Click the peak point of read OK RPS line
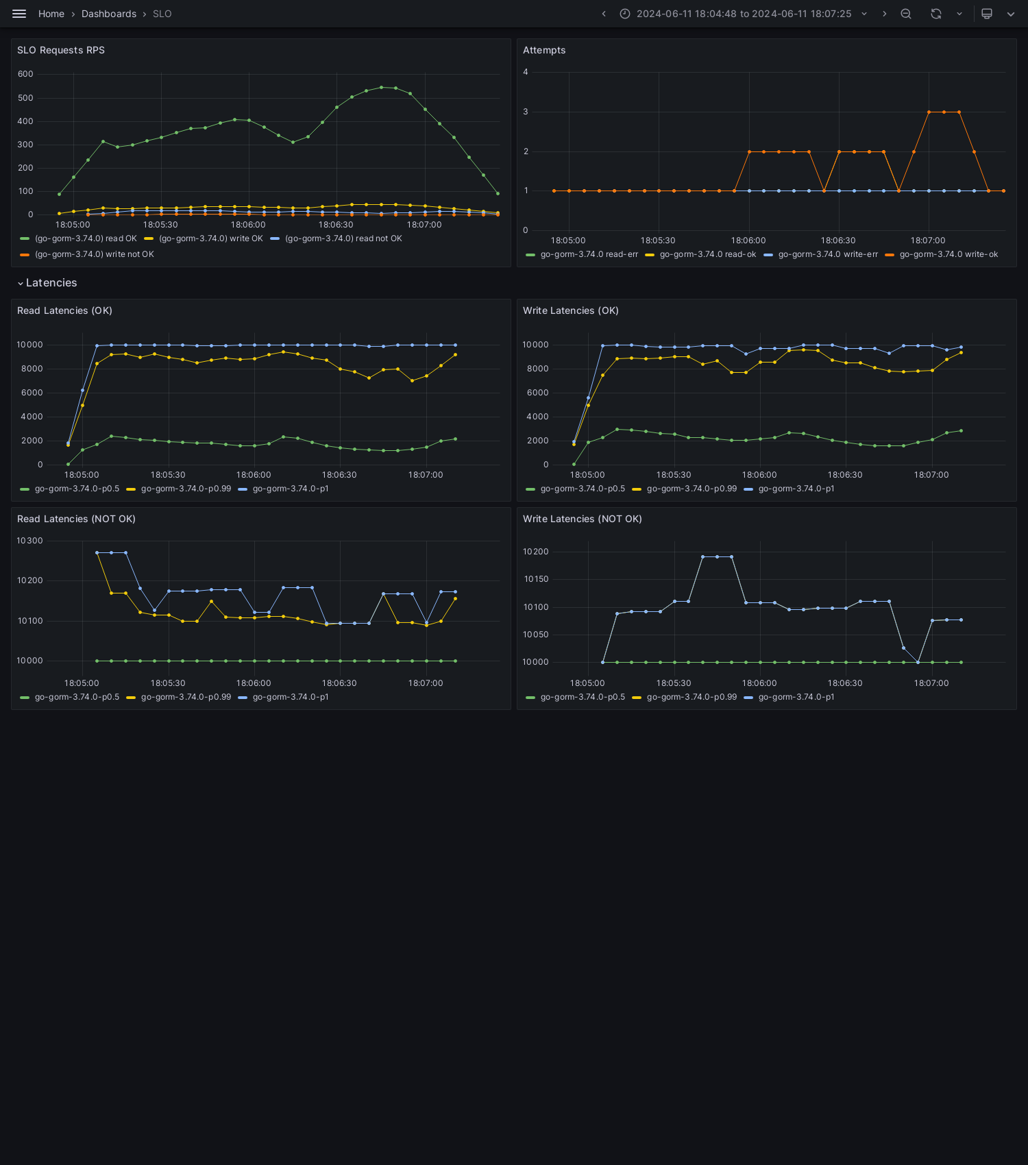 [x=382, y=87]
